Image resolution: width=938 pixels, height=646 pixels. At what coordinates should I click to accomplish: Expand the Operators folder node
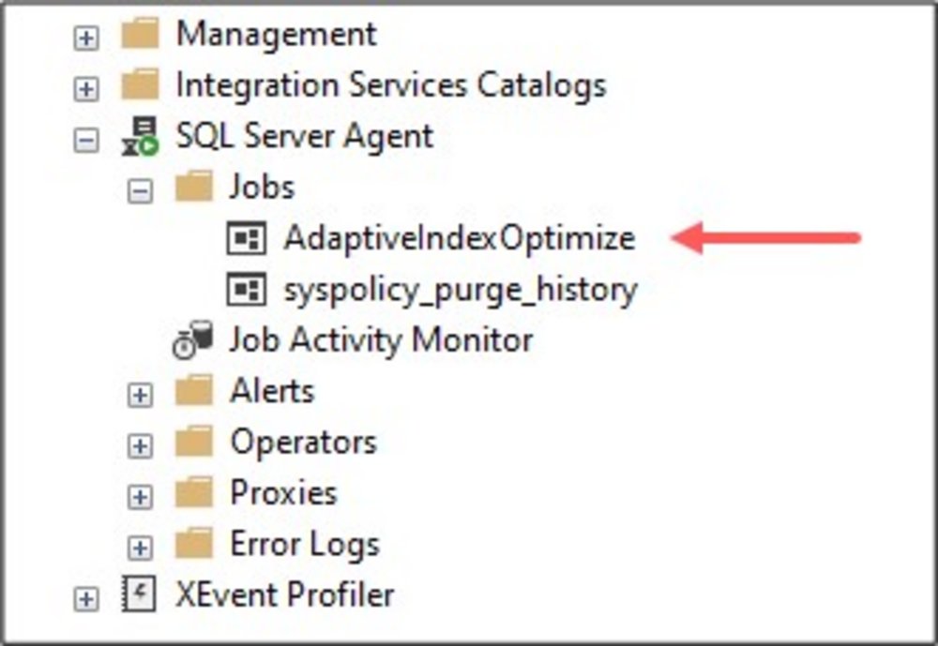pos(139,445)
